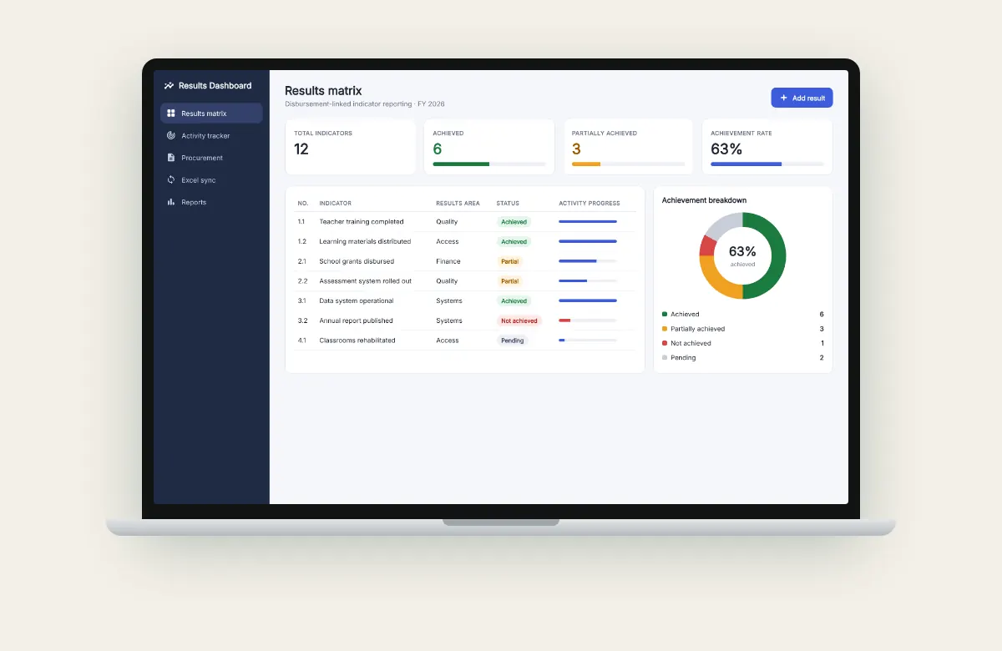The image size is (1002, 651).
Task: Click the plus icon in Add result
Action: point(783,98)
